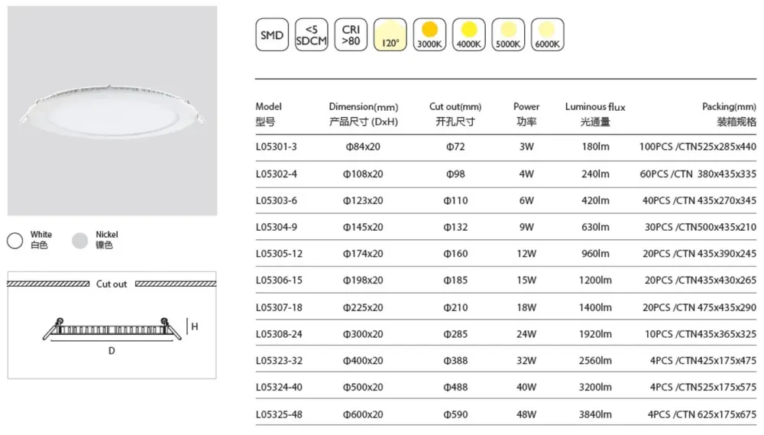Viewport: 764px width, 435px height.
Task: Click luminous flux 3840lm
Action: pyautogui.click(x=595, y=414)
